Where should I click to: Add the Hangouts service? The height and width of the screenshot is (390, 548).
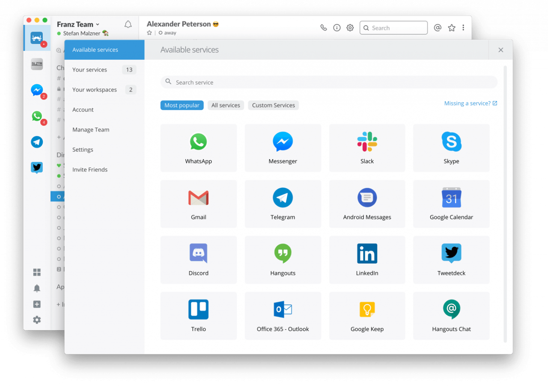(x=283, y=260)
